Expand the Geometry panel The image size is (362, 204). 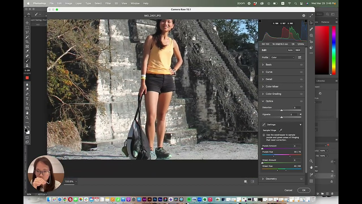pos(263,179)
